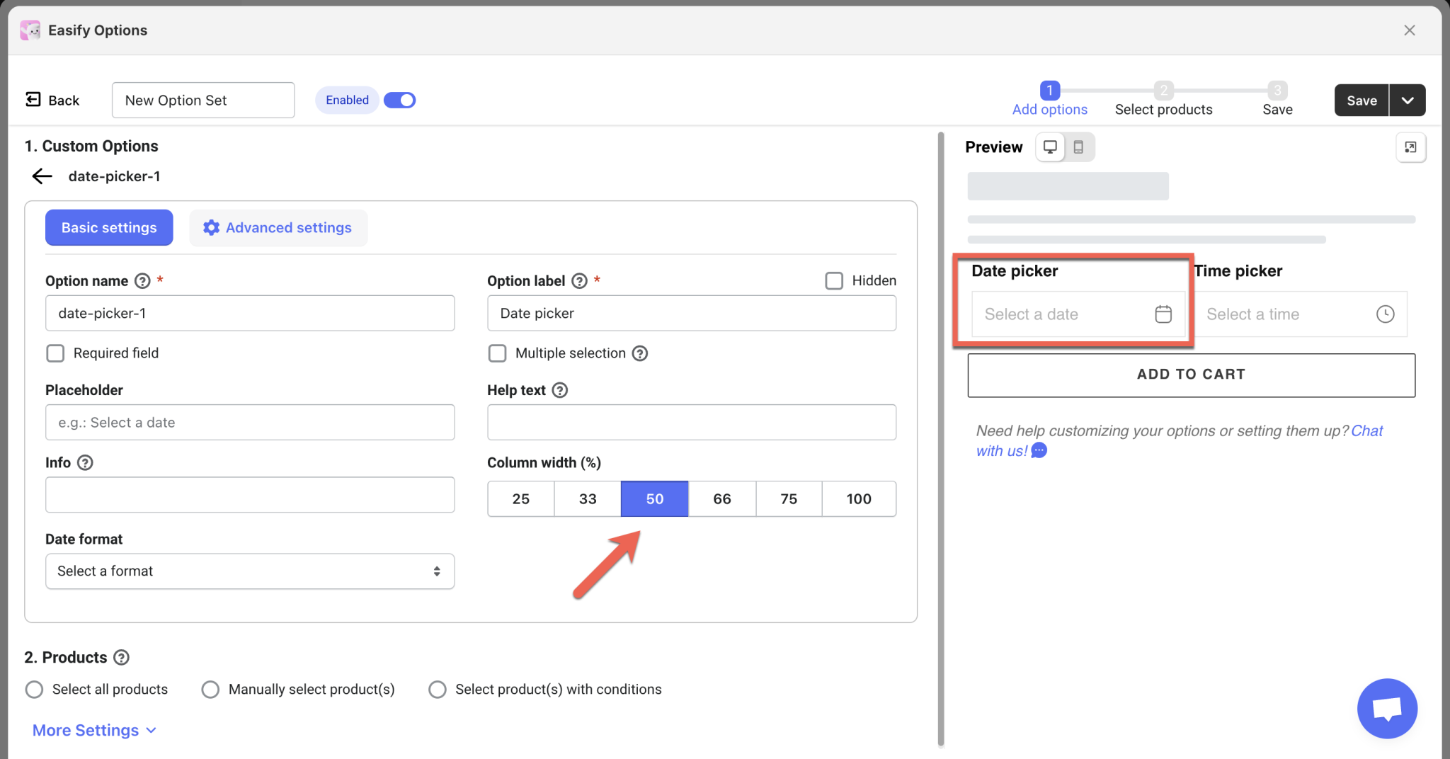The height and width of the screenshot is (759, 1450).
Task: Open preview in expanded window icon
Action: pyautogui.click(x=1410, y=147)
